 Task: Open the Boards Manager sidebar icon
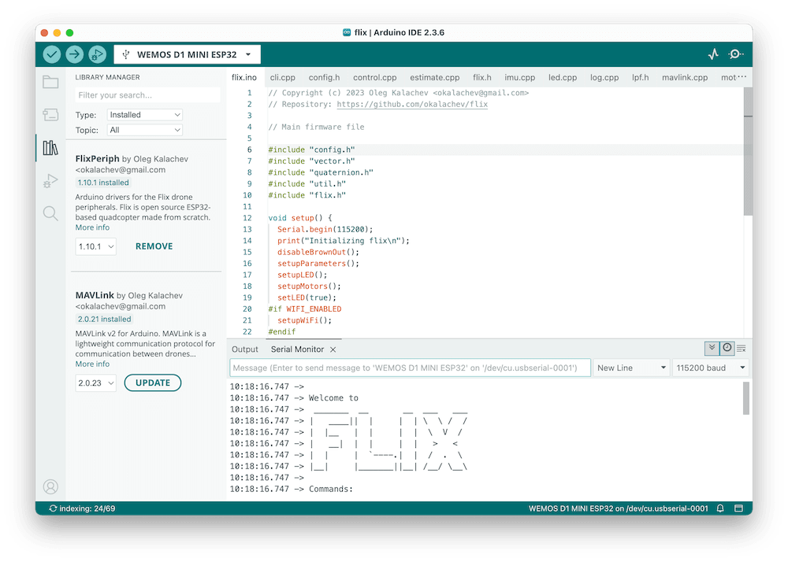[x=50, y=114]
